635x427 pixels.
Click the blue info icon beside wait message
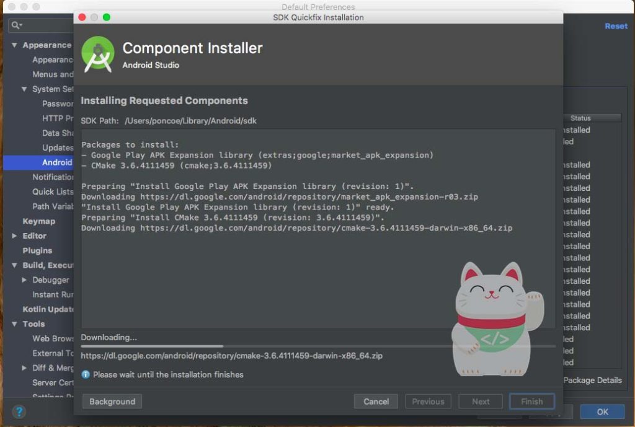pyautogui.click(x=86, y=374)
